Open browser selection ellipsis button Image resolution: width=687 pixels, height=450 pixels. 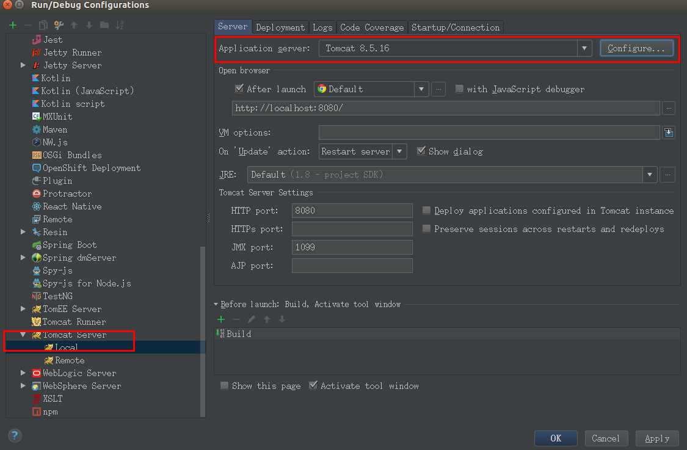click(x=438, y=89)
